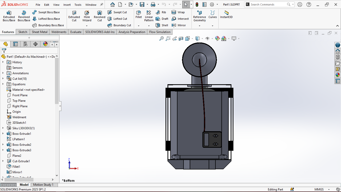Expand the History tree node

pyautogui.click(x=3, y=62)
